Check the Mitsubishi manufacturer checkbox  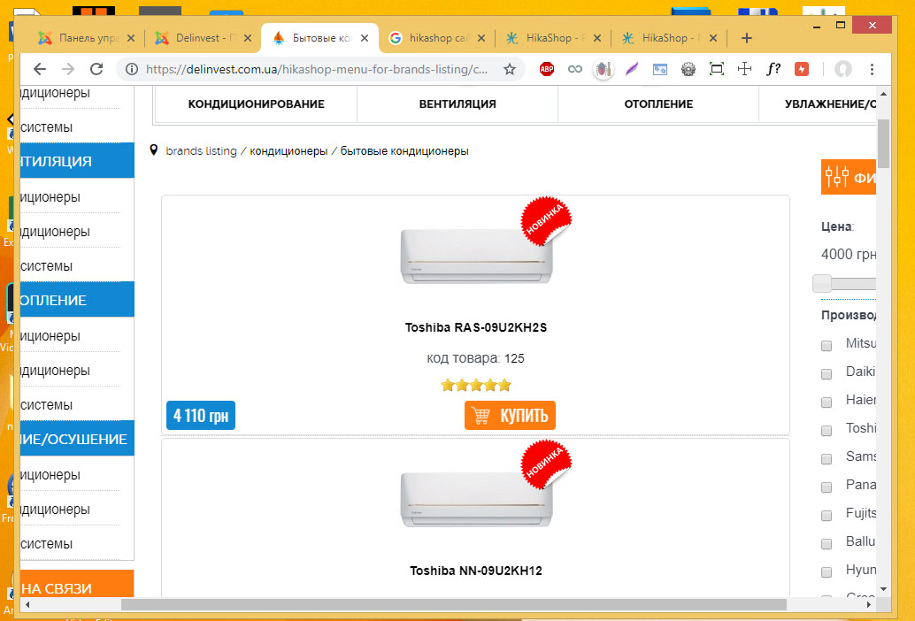click(827, 346)
